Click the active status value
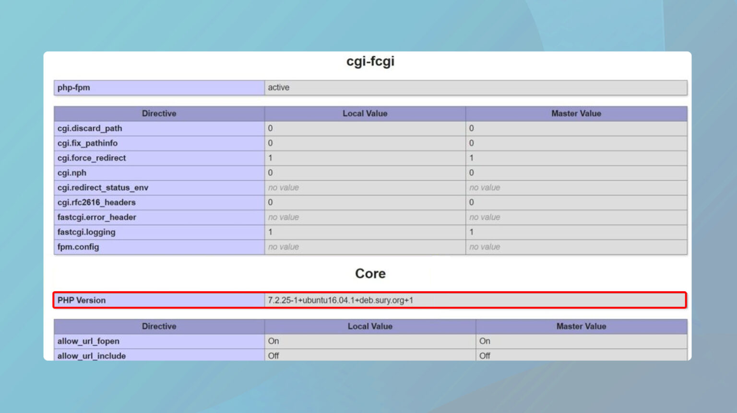 (x=279, y=88)
